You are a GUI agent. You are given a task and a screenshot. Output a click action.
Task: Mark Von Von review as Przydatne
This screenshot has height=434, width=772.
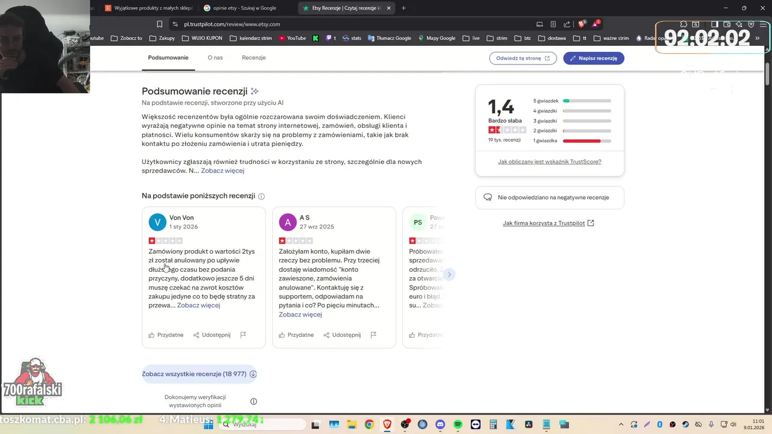click(166, 335)
